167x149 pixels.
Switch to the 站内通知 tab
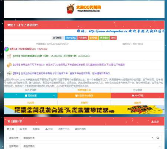[81, 129]
